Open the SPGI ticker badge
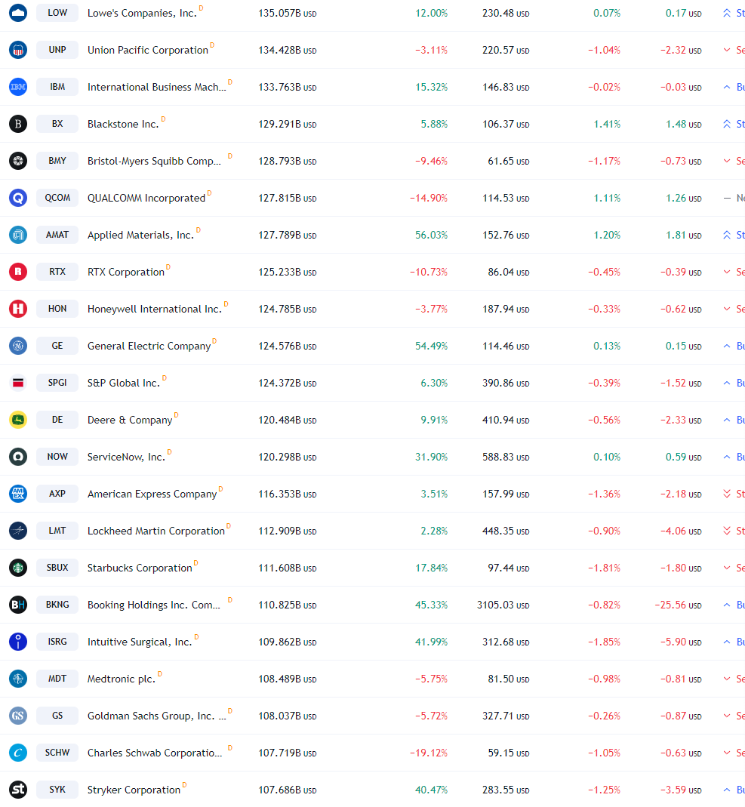The width and height of the screenshot is (745, 807). pos(57,383)
